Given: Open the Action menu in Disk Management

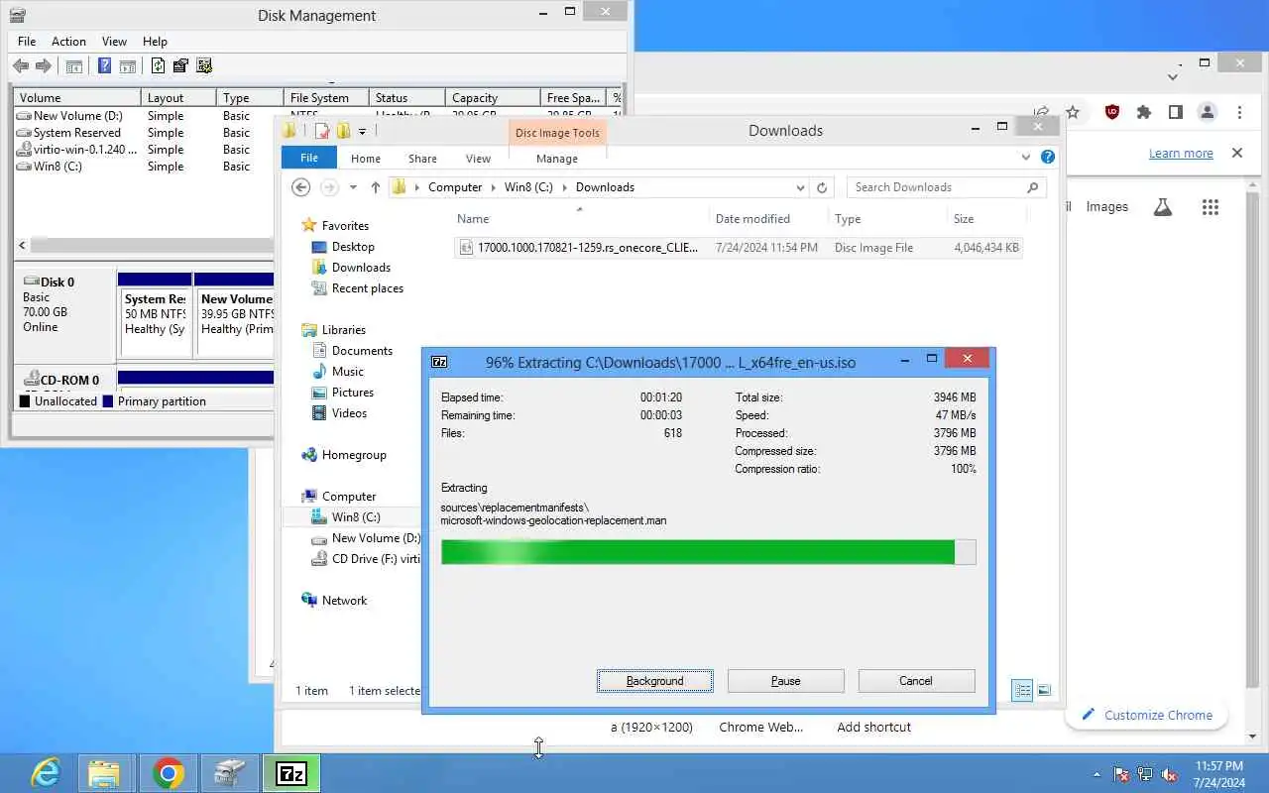Looking at the screenshot, I should pyautogui.click(x=68, y=42).
